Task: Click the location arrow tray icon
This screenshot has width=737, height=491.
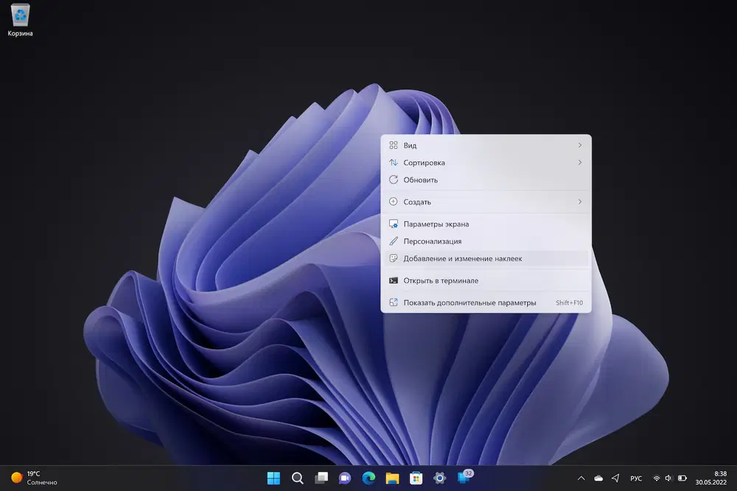Action: 615,478
